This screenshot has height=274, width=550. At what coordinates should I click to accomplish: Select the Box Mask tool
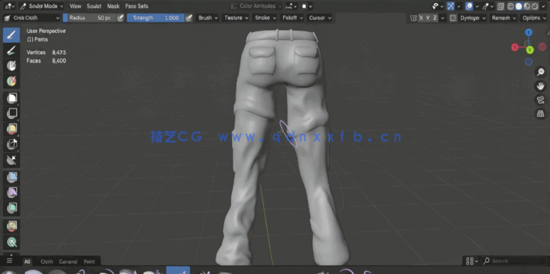coord(12,98)
